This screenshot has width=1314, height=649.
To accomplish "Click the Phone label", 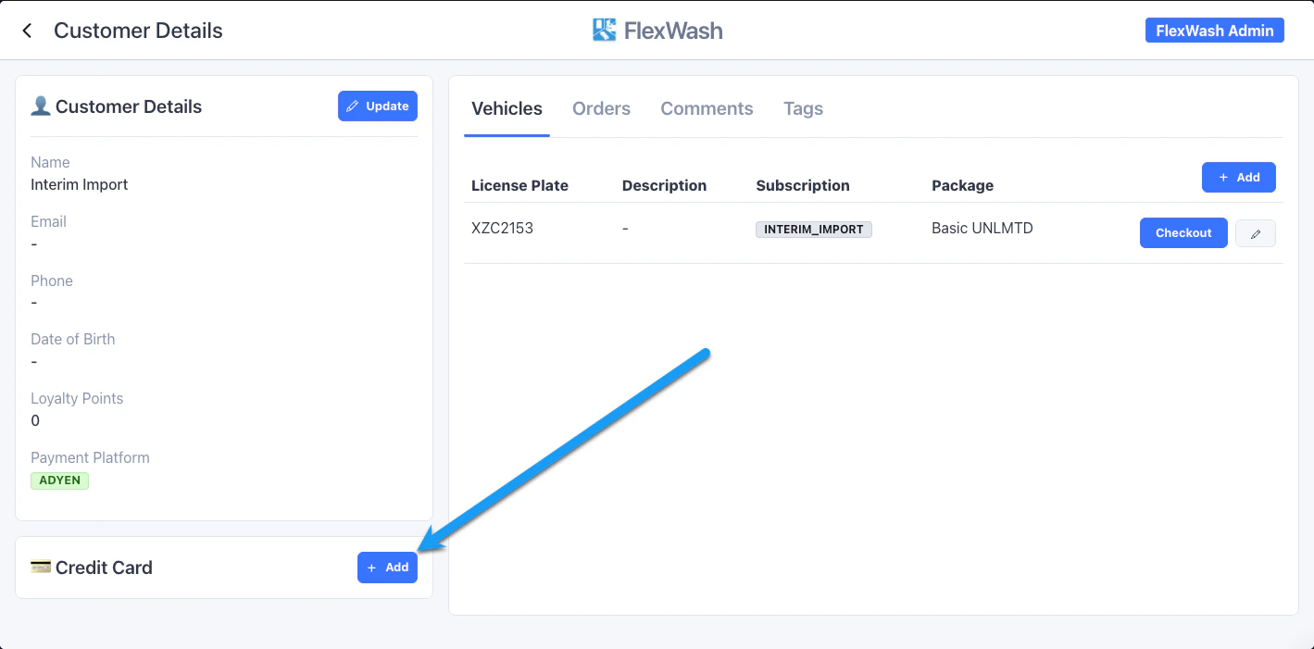I will [x=52, y=281].
